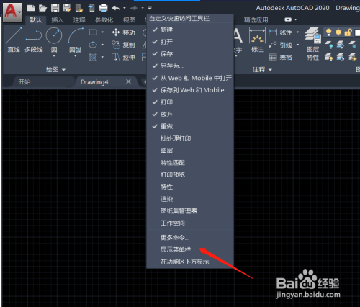Select the 表格 table tool
The height and width of the screenshot is (307, 360).
[x=280, y=57]
